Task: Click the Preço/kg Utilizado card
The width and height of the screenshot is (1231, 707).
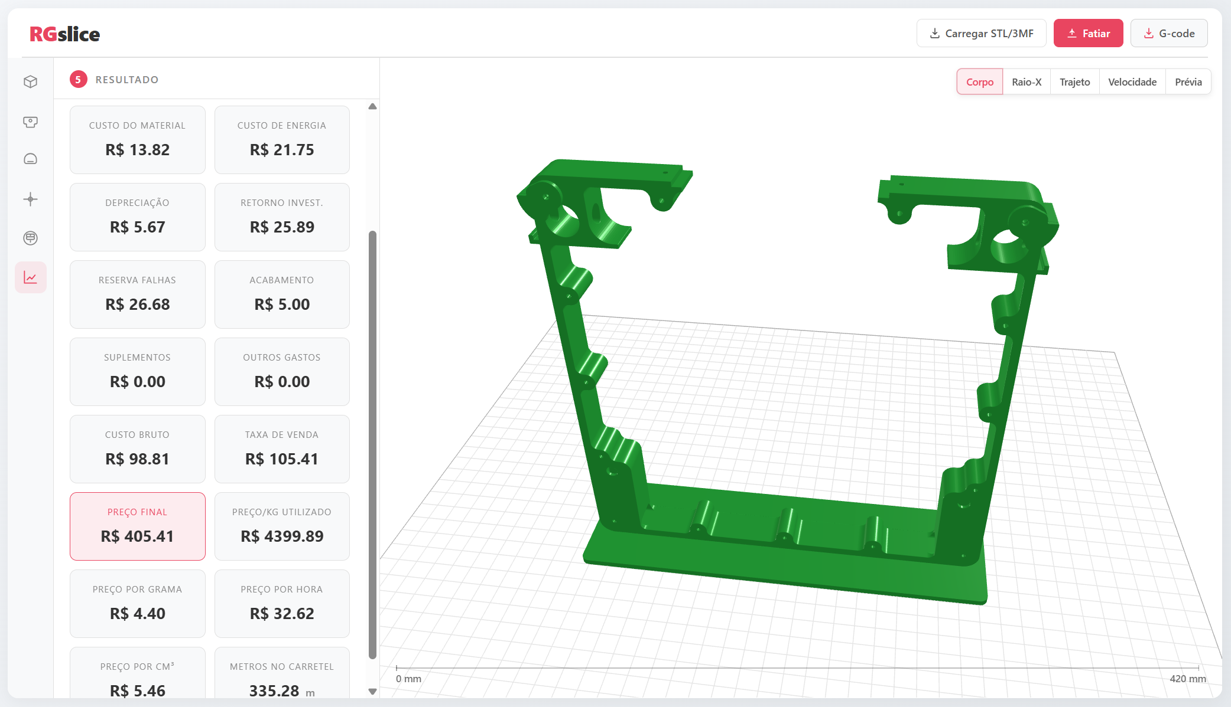Action: pyautogui.click(x=282, y=526)
